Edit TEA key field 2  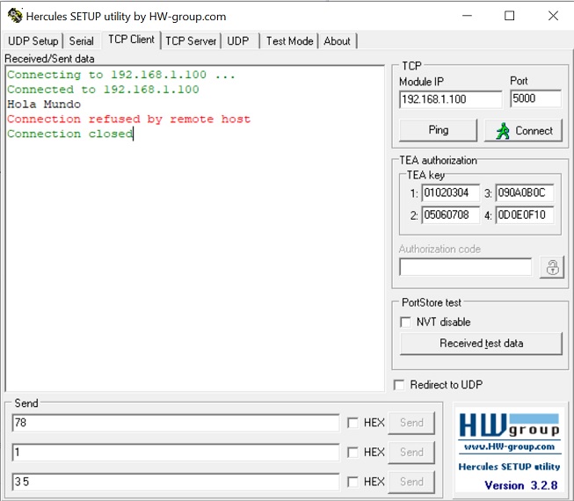tap(450, 214)
